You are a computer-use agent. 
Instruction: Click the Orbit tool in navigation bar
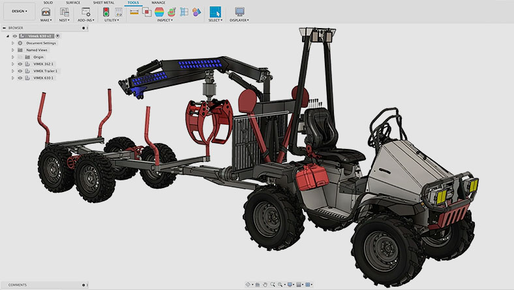pyautogui.click(x=249, y=285)
